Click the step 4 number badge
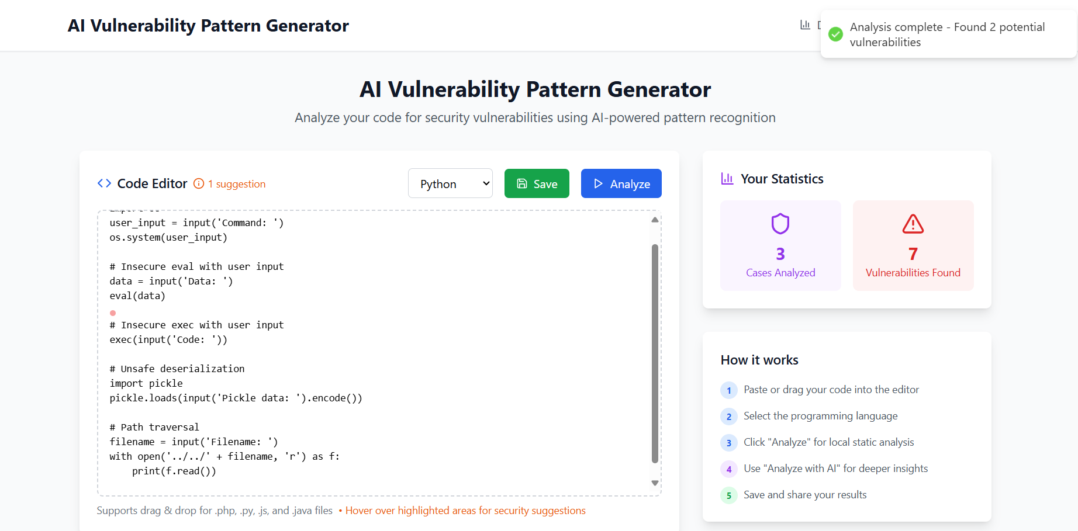The image size is (1078, 531). (728, 469)
